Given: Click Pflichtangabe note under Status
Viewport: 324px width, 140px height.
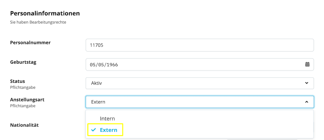Looking at the screenshot, I should 23,88.
